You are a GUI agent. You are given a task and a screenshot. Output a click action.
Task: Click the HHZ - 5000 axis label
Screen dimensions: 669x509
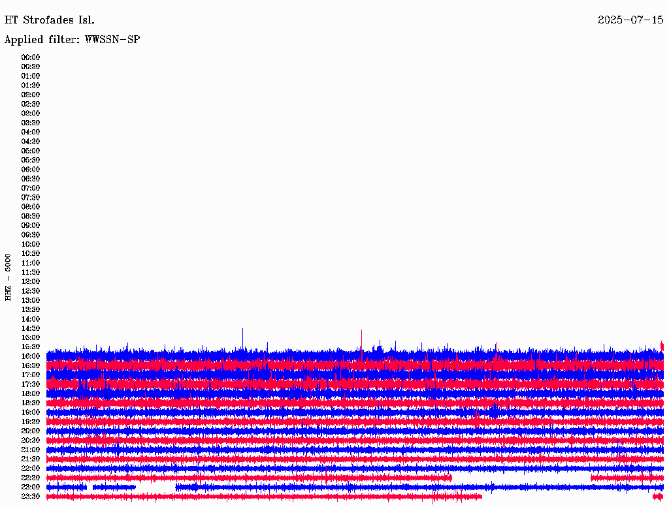tap(8, 277)
